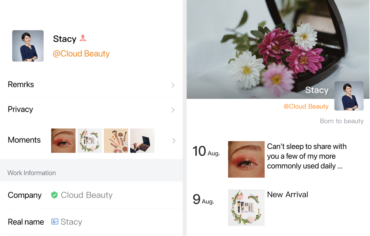This screenshot has width=370, height=236.
Task: Click the red contact icon beside Stacy
Action: coord(83,38)
